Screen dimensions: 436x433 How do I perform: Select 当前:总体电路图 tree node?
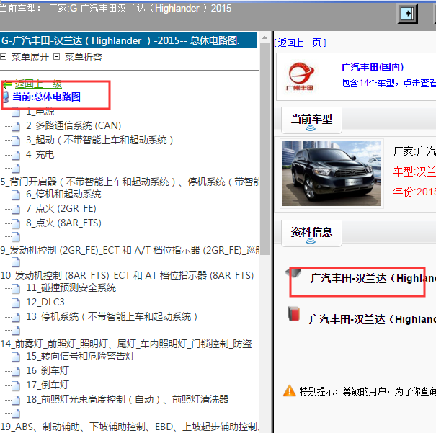pos(46,97)
